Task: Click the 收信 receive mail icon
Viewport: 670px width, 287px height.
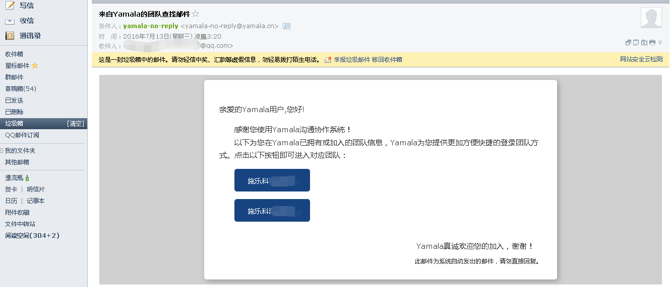Action: (10, 21)
